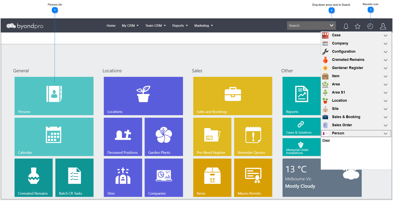Expand the Location row chevron
Viewport: 393px width, 201px height.
tap(385, 101)
